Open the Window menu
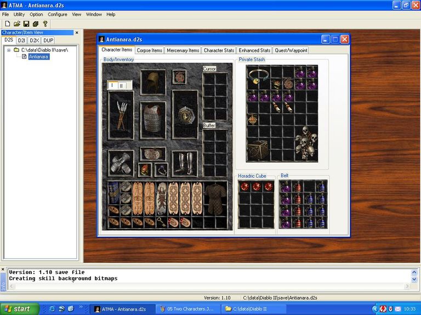421x315 pixels. pyautogui.click(x=94, y=14)
